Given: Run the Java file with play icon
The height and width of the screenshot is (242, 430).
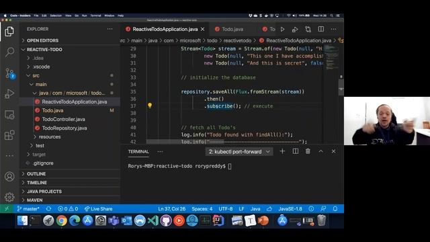Looking at the screenshot, I should click(x=282, y=29).
